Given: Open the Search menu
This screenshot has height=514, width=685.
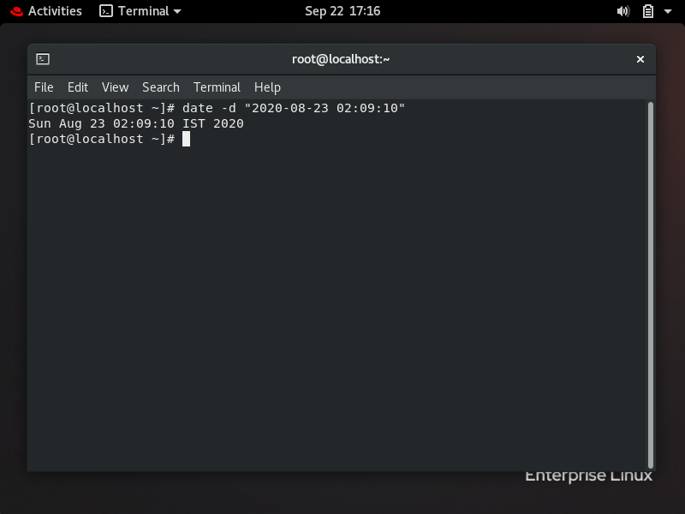Looking at the screenshot, I should point(160,87).
